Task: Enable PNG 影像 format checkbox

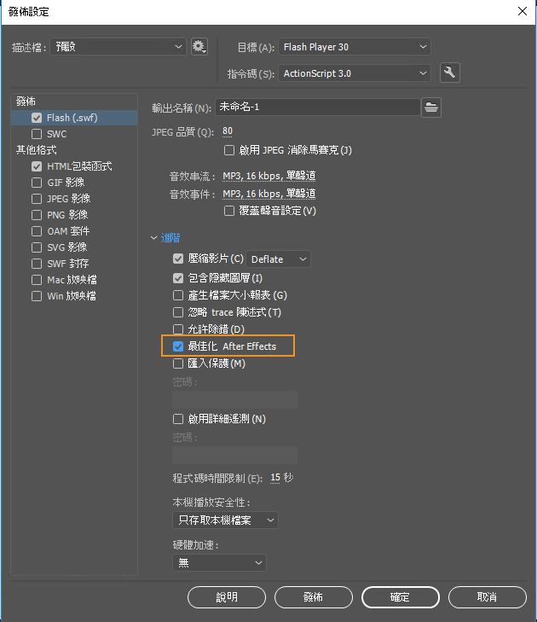Action: tap(37, 215)
